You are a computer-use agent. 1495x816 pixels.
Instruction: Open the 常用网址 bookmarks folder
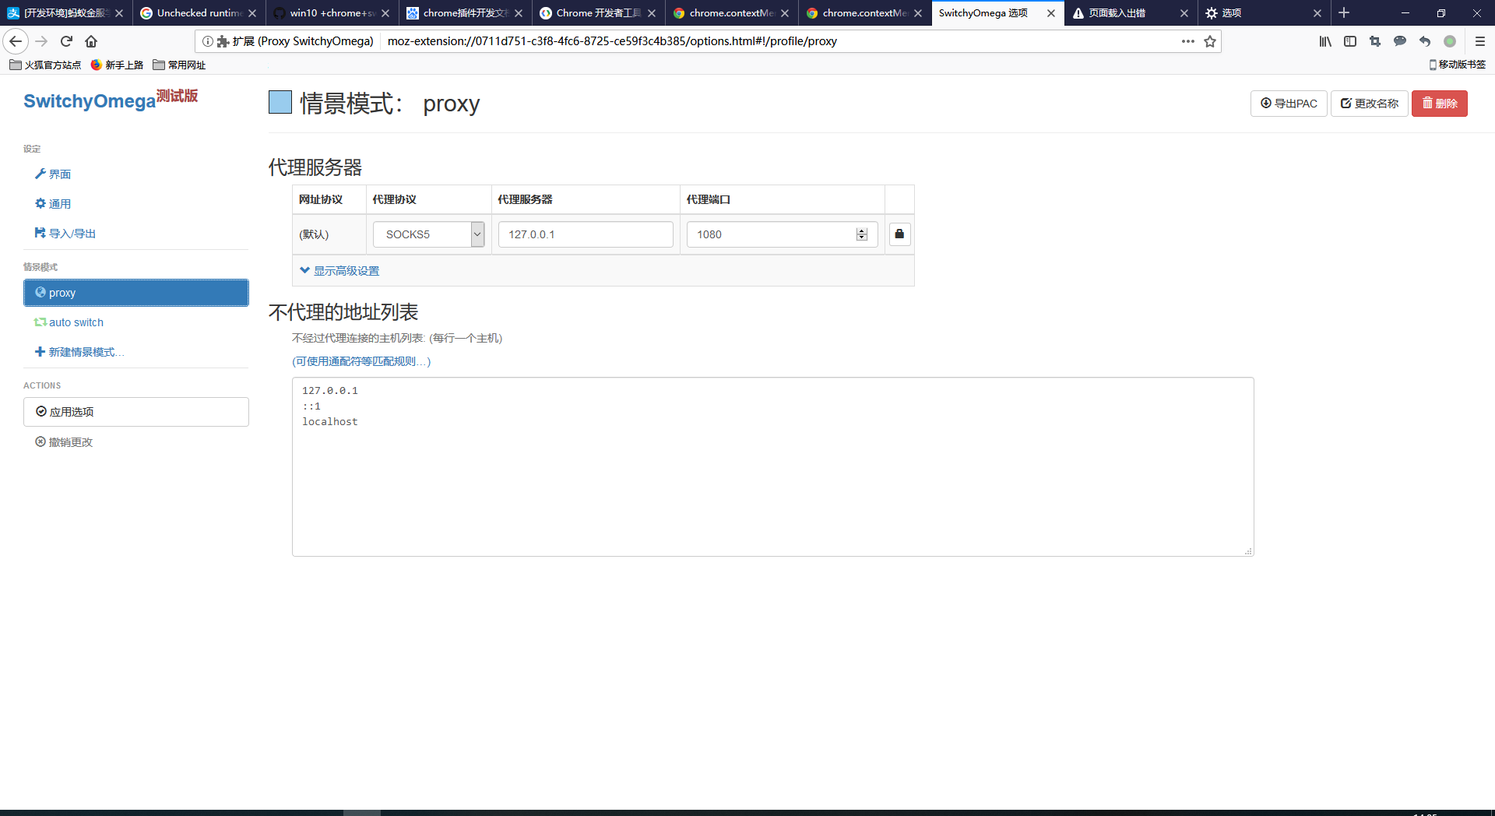pos(179,65)
